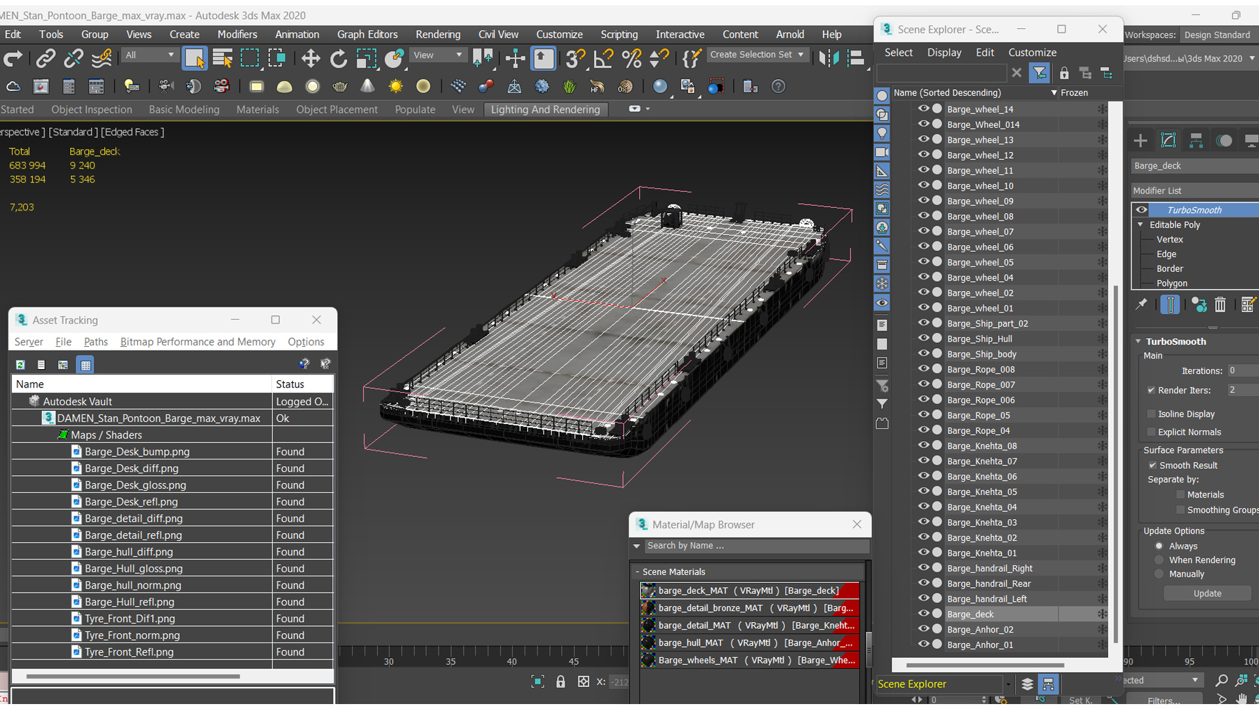Open the Rendering menu
This screenshot has height=708, width=1259.
438,35
